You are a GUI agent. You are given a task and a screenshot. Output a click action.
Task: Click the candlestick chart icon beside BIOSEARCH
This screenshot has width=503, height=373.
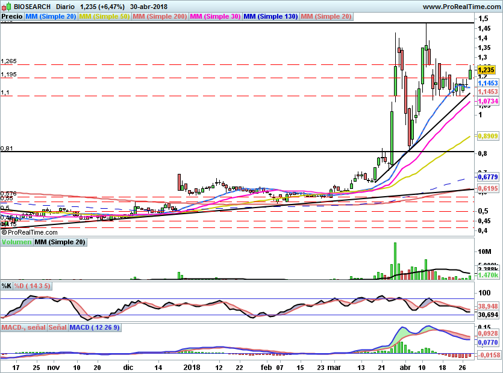pos(7,6)
